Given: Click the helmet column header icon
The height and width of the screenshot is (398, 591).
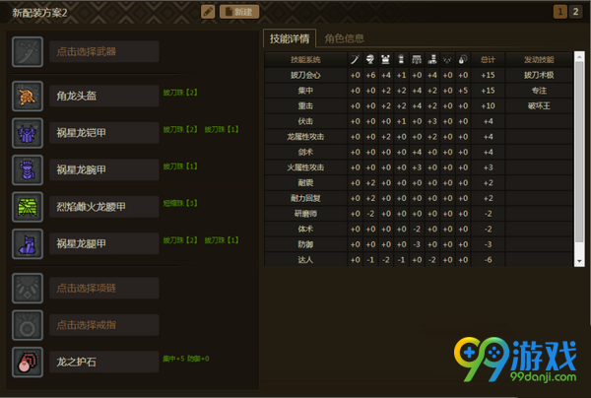Looking at the screenshot, I should 370,59.
